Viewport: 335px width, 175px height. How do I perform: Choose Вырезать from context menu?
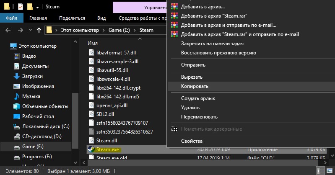192,77
